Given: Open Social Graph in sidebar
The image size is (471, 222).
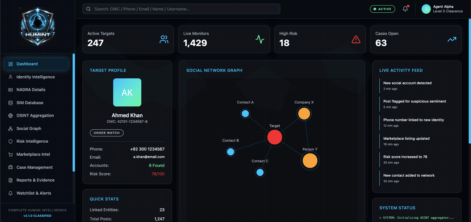Looking at the screenshot, I should click(x=36, y=129).
